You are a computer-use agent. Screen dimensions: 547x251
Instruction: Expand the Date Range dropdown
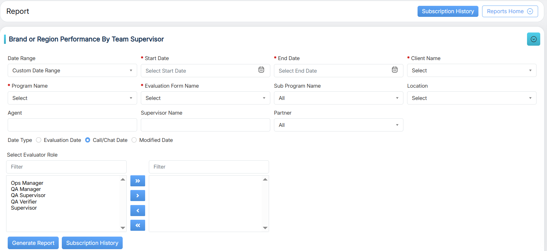click(72, 70)
